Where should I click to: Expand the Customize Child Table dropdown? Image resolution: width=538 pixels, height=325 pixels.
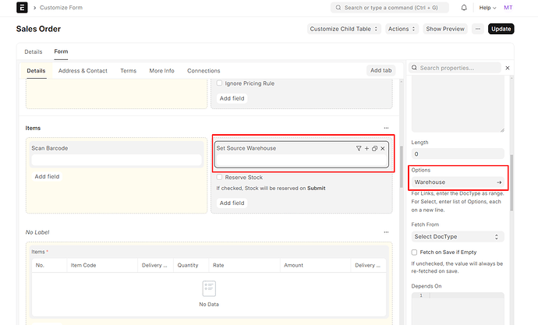344,29
